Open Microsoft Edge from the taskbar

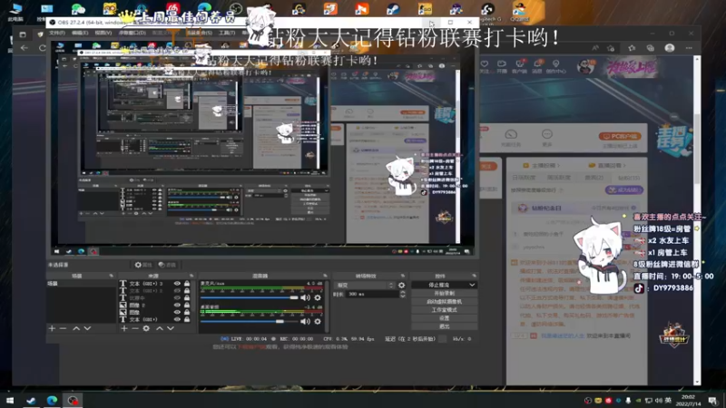click(x=52, y=400)
